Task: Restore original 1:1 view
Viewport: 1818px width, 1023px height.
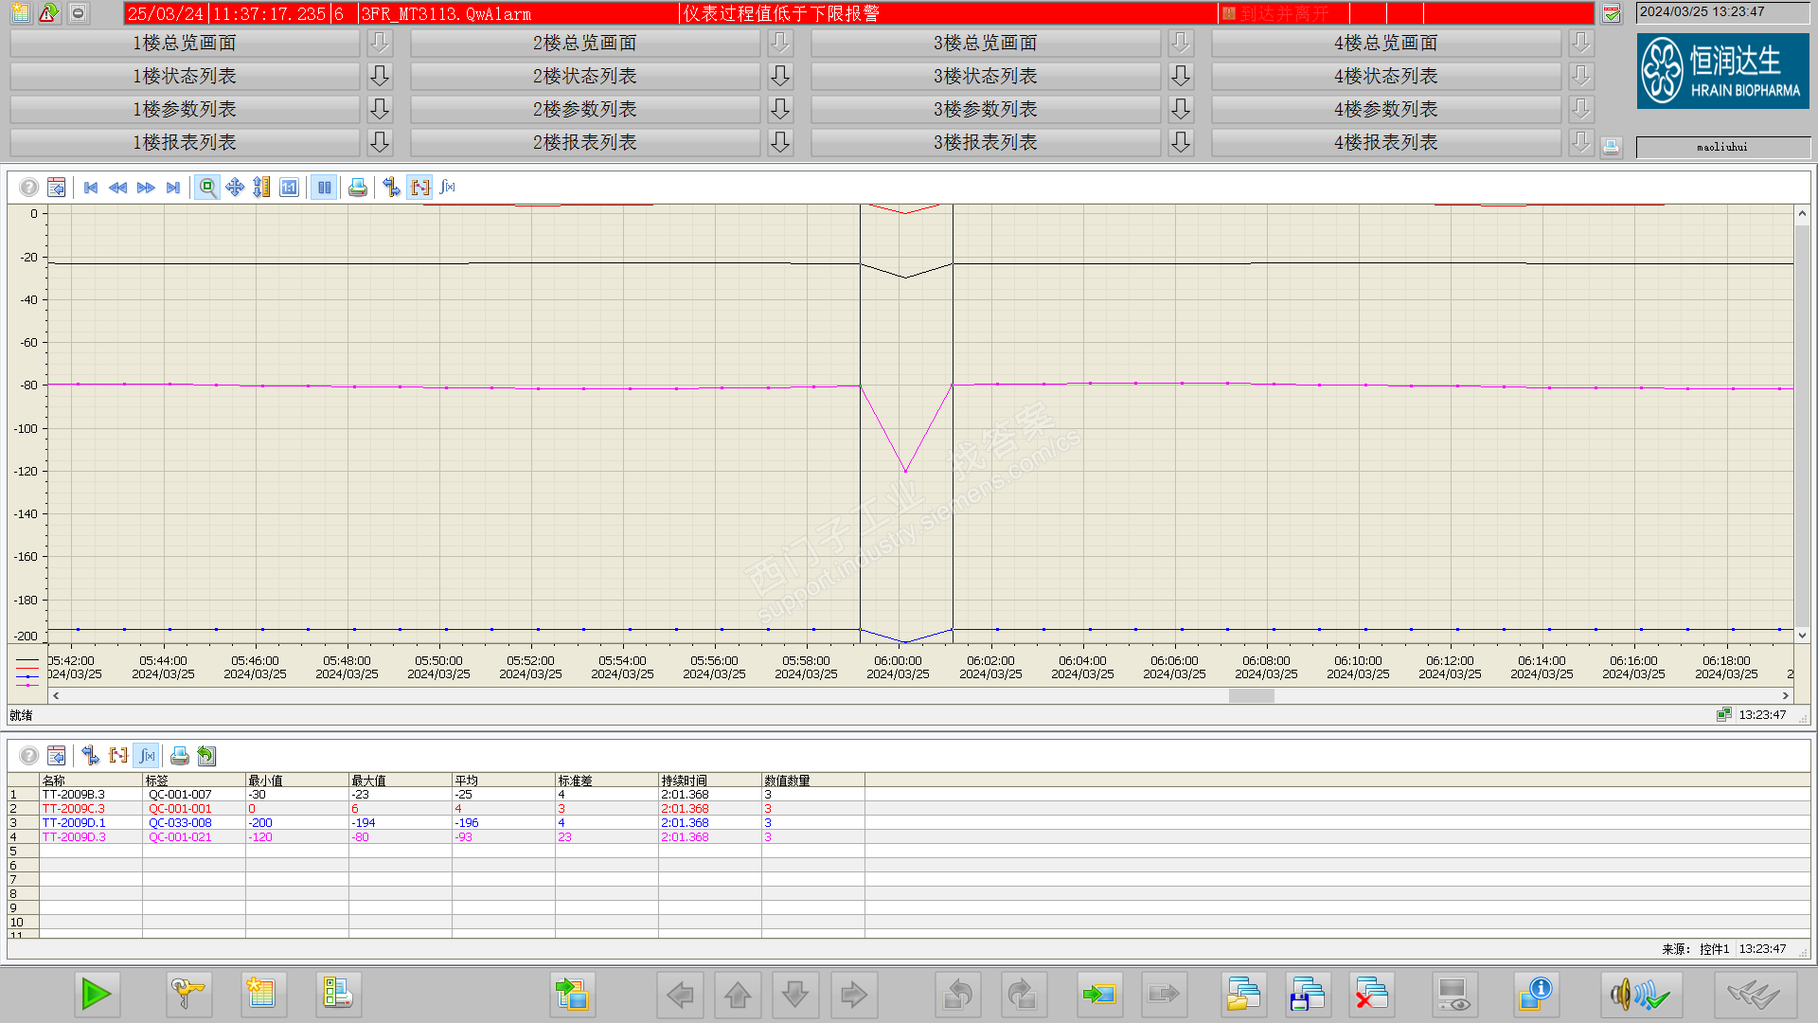Action: pos(290,188)
